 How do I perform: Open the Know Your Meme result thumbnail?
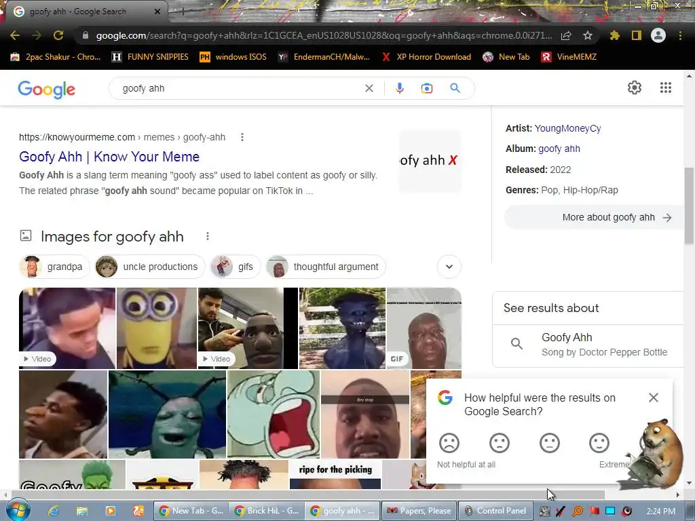coord(430,161)
